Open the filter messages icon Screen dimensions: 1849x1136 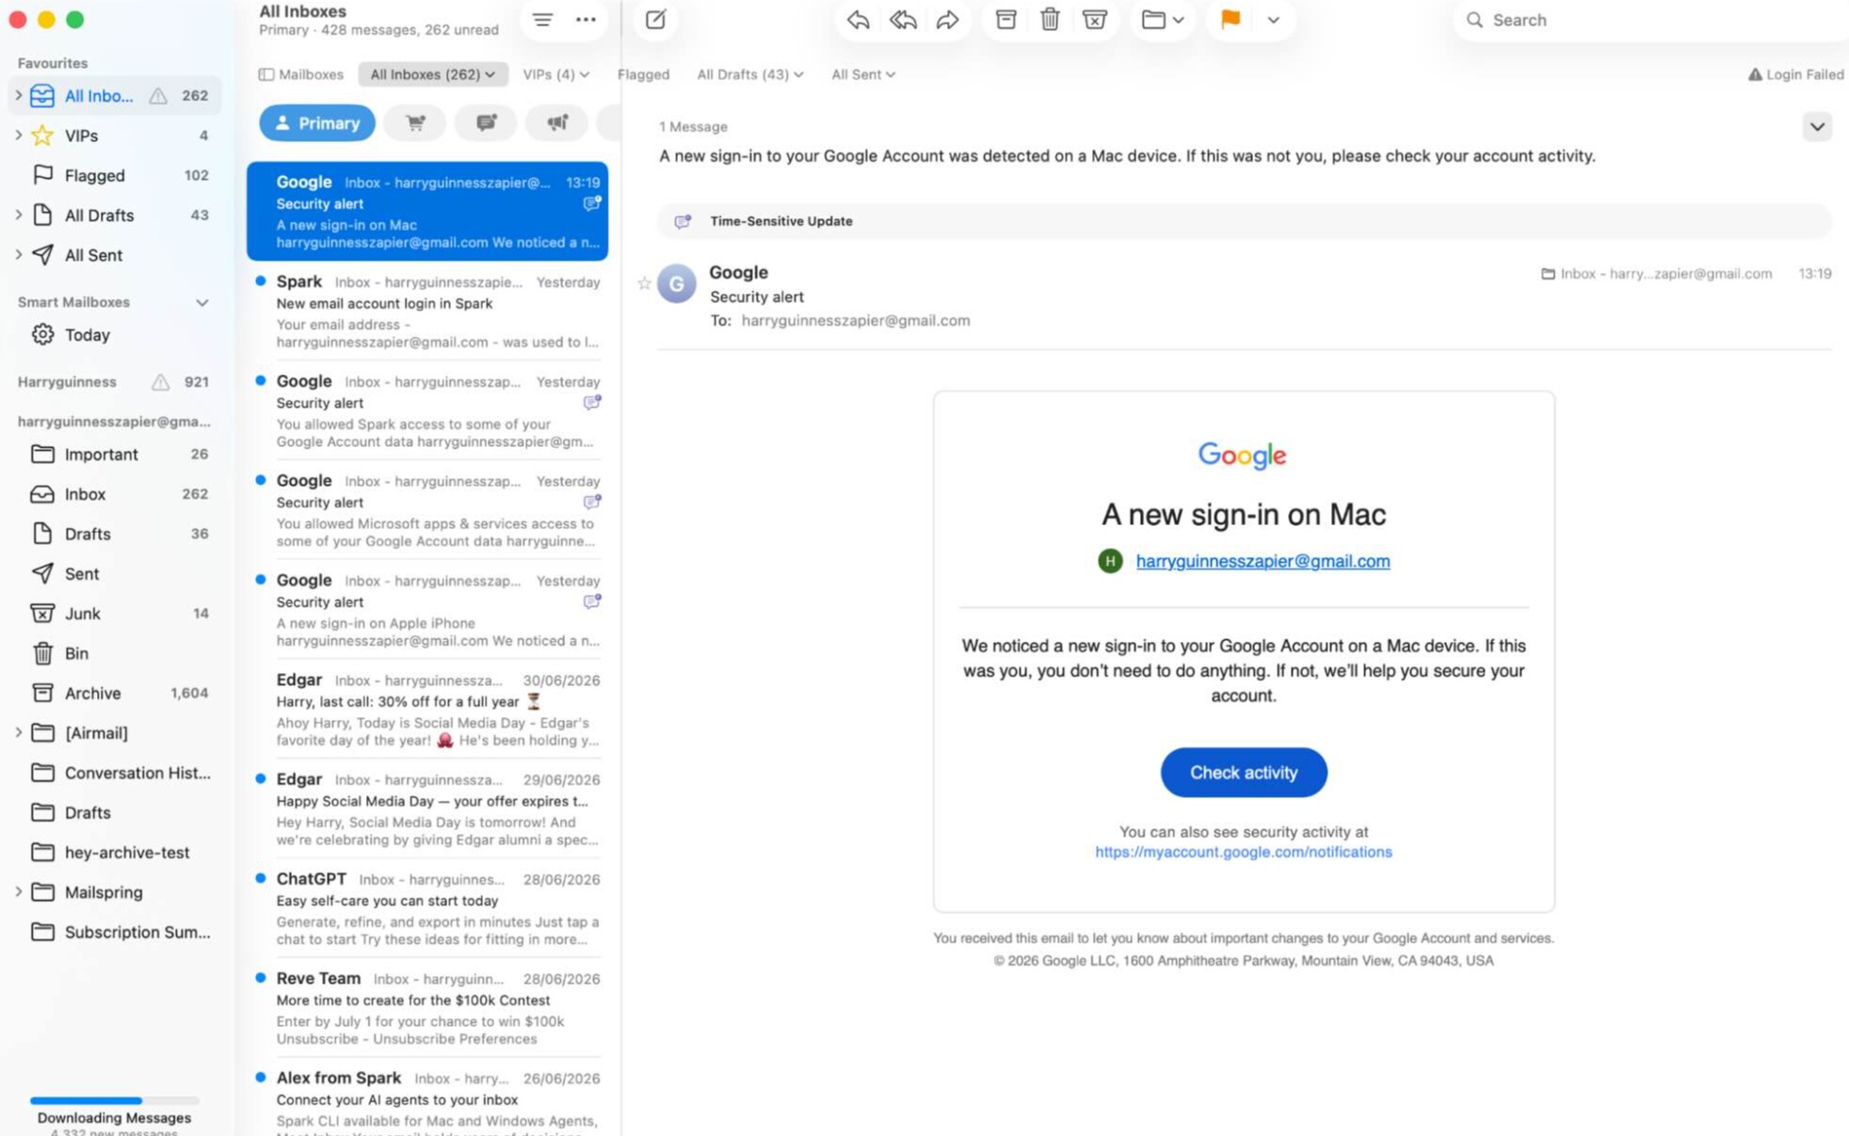click(542, 20)
